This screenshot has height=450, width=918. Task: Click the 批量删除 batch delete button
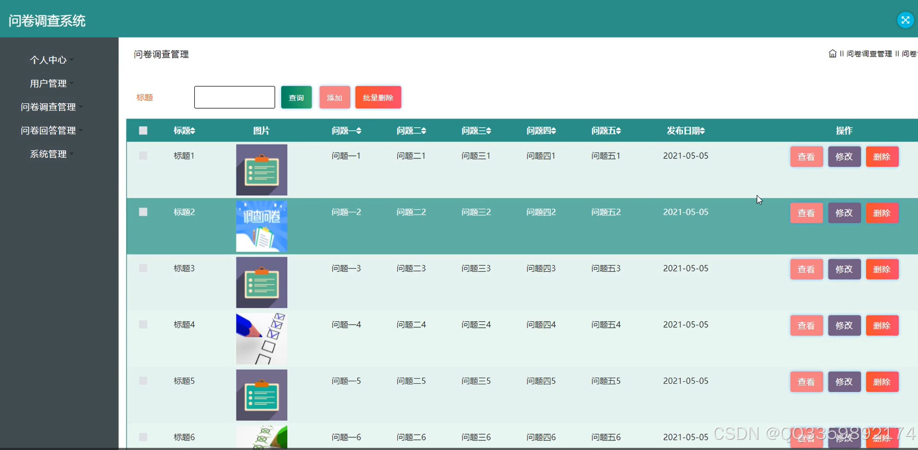coord(378,97)
